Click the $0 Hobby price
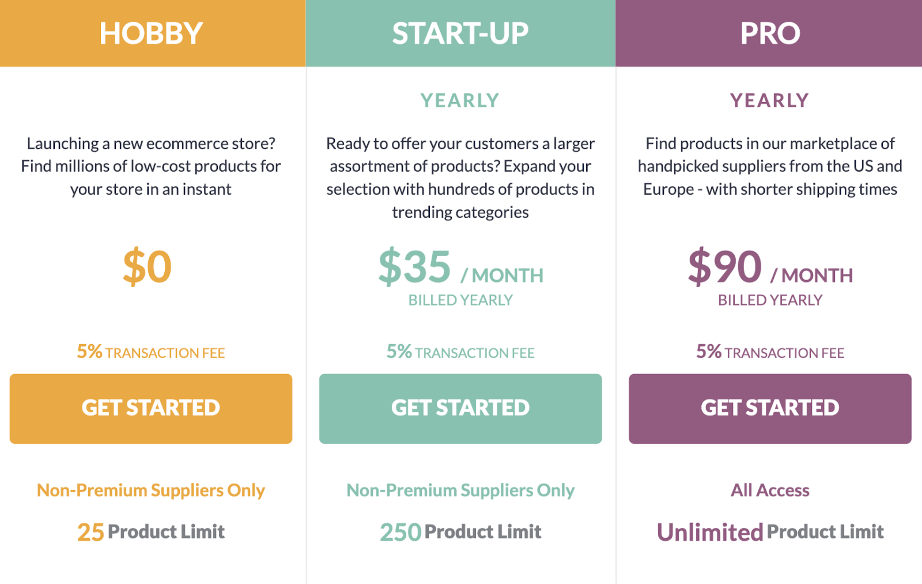 pyautogui.click(x=148, y=267)
